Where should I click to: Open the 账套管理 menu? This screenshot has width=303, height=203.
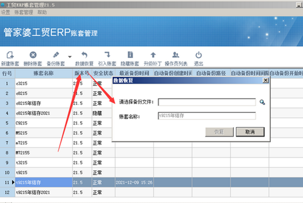tap(24, 12)
